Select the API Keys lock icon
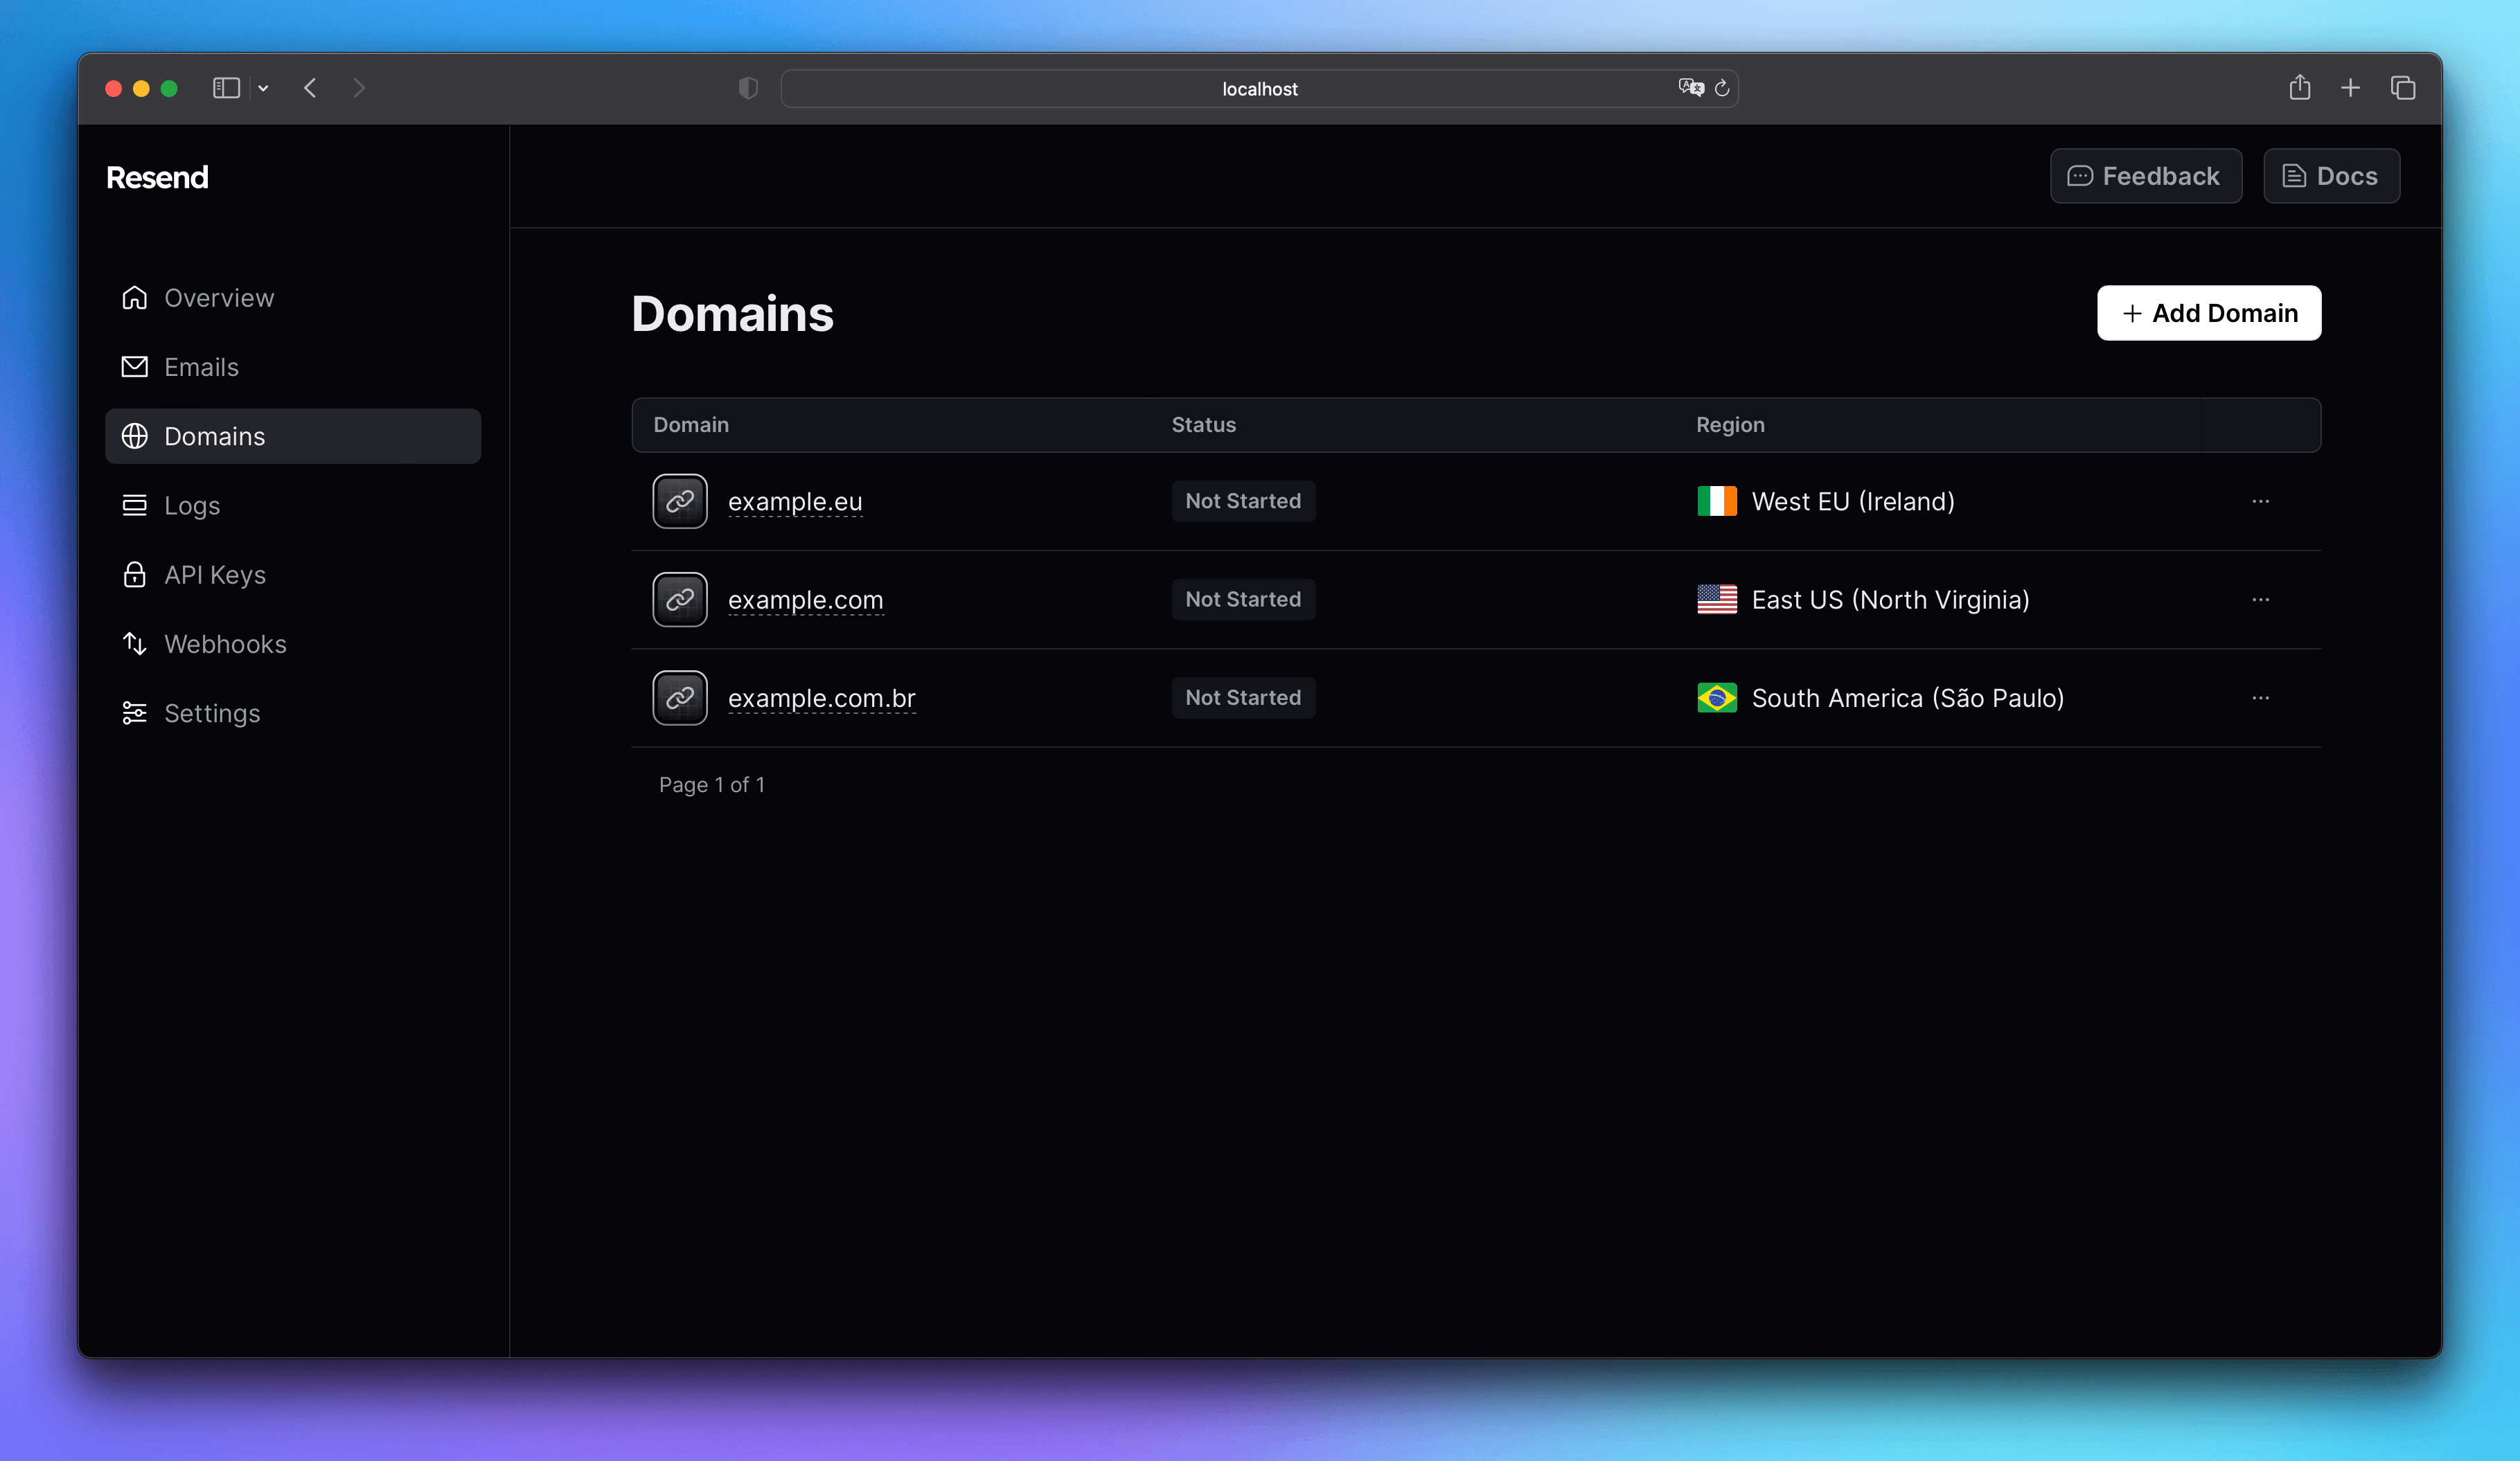Viewport: 2520px width, 1461px height. tap(135, 575)
